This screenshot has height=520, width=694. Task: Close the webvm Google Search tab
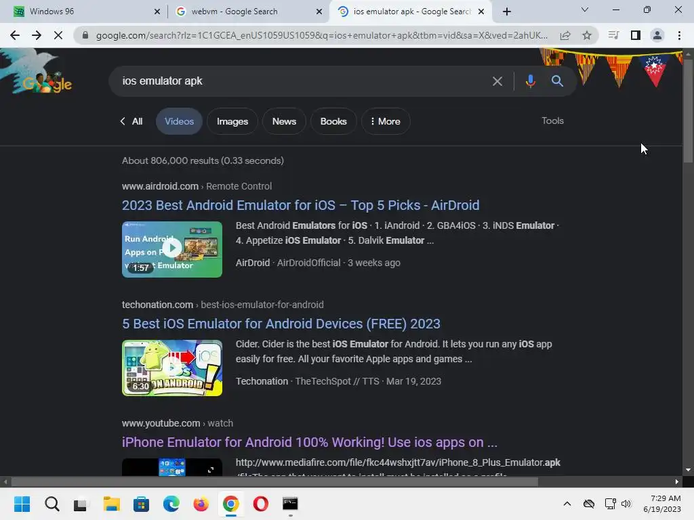pos(319,12)
